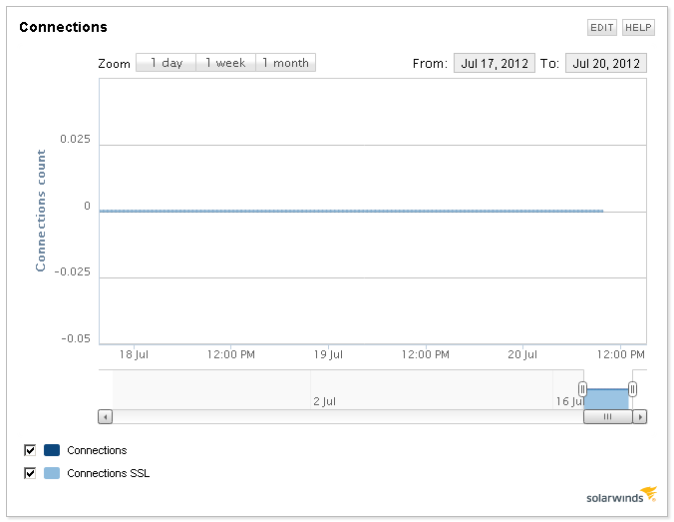Click the navigator scrollbar left arrow
Image resolution: width=674 pixels, height=522 pixels.
coord(106,417)
